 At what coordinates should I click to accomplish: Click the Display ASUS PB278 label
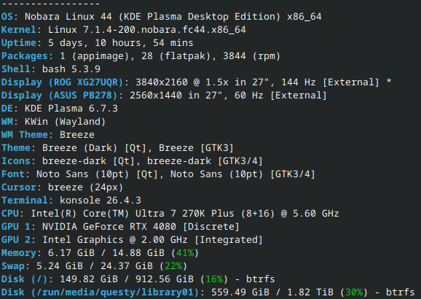click(x=59, y=96)
